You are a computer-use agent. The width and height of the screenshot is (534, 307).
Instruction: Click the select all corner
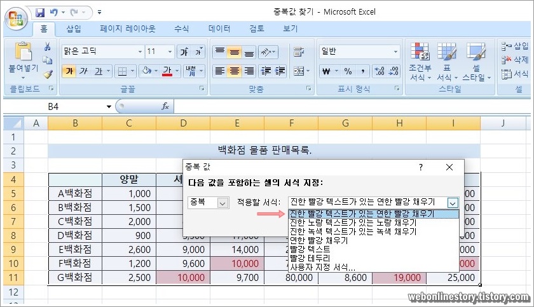coord(13,123)
